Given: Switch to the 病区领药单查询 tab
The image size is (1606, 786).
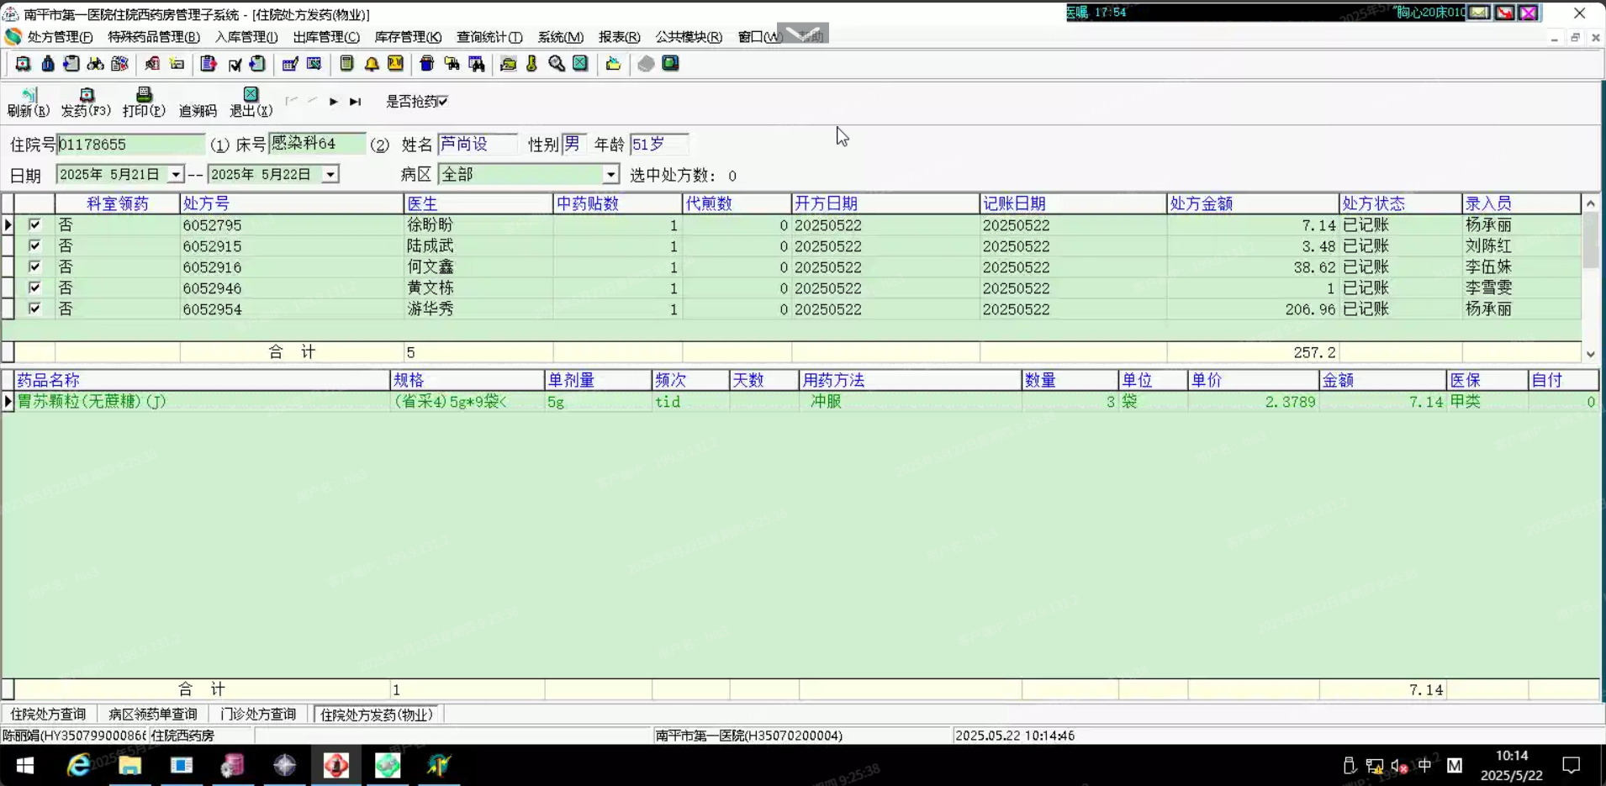Looking at the screenshot, I should click(x=153, y=715).
